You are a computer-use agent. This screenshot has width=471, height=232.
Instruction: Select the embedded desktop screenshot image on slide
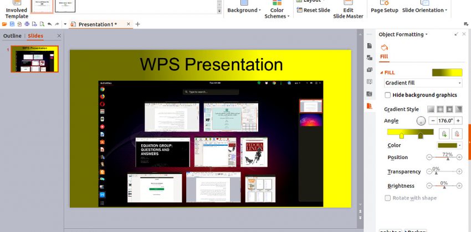tap(211, 144)
